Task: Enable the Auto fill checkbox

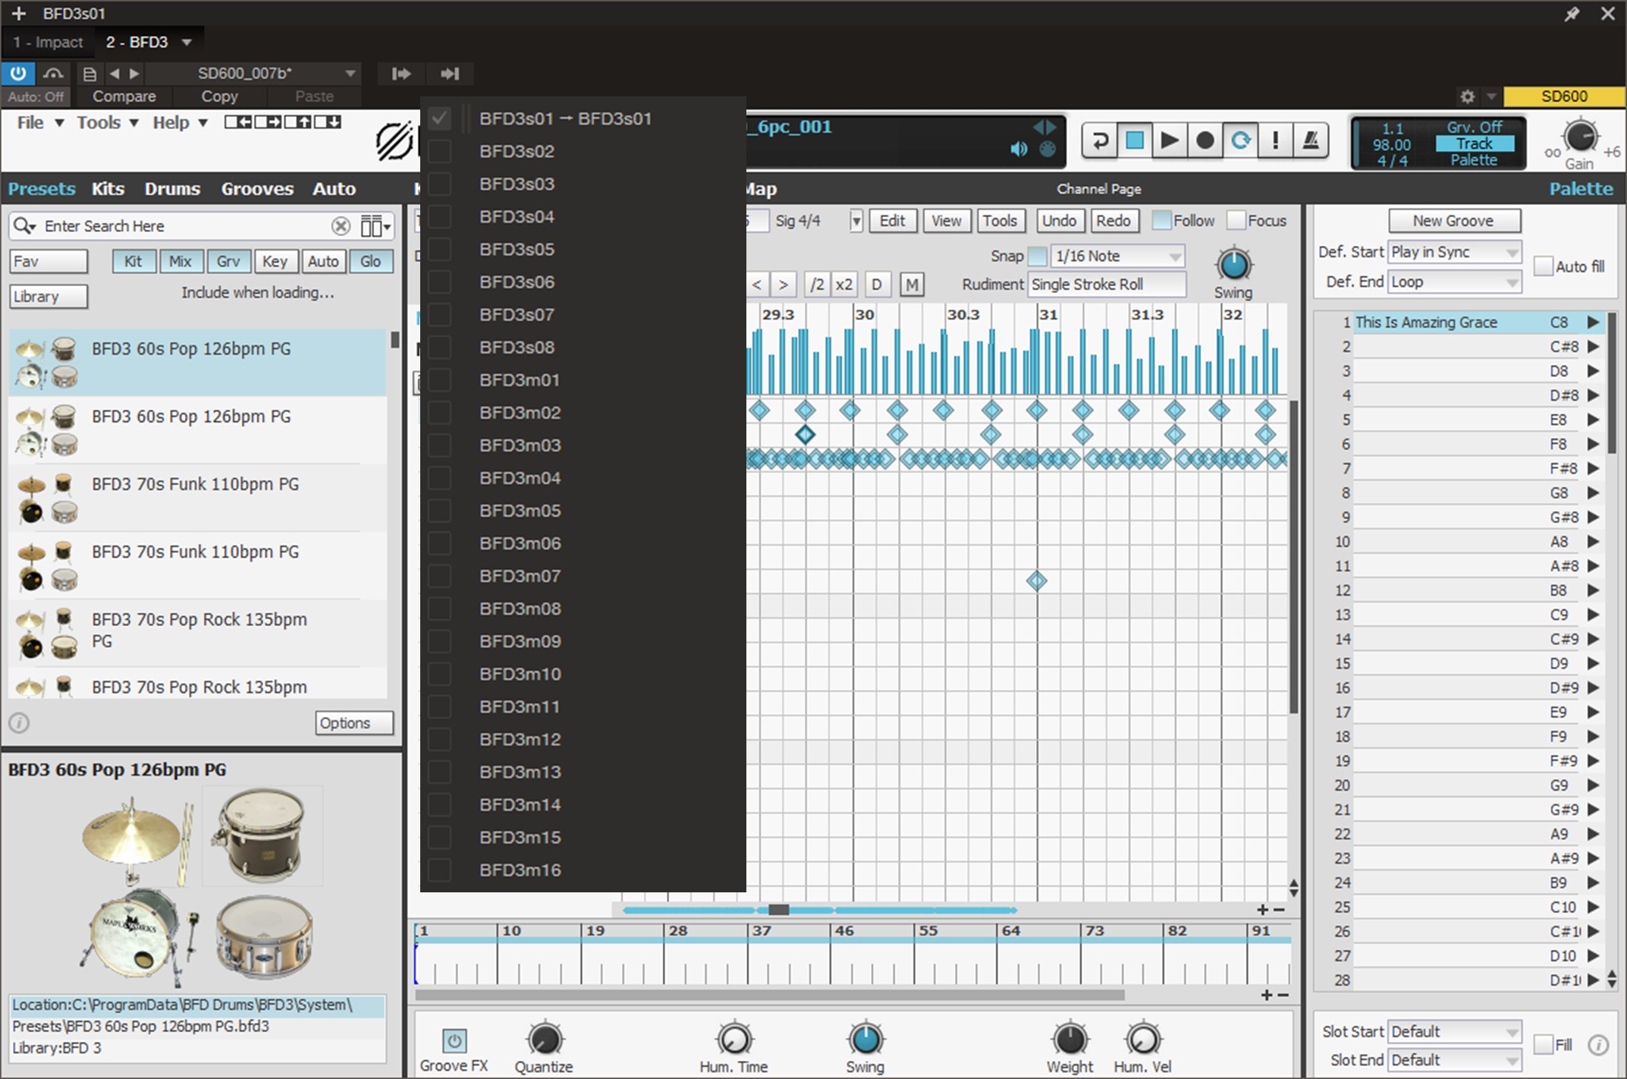Action: [1543, 266]
